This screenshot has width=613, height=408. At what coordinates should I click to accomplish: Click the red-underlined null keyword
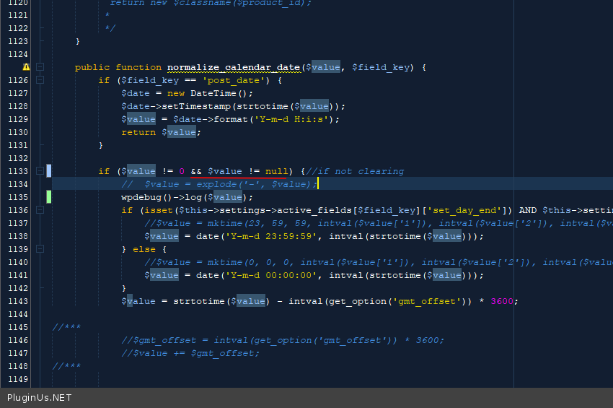coord(277,171)
